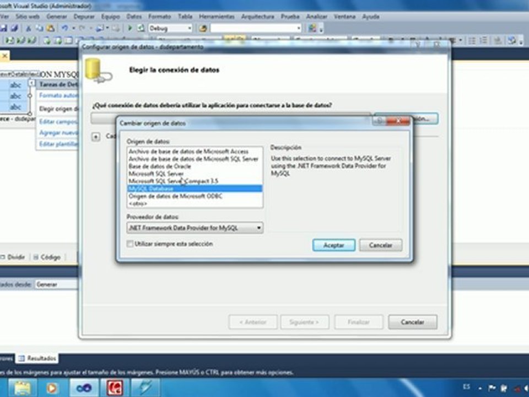Click the third green icon on the second toolbar row
529x397 pixels.
point(32,40)
